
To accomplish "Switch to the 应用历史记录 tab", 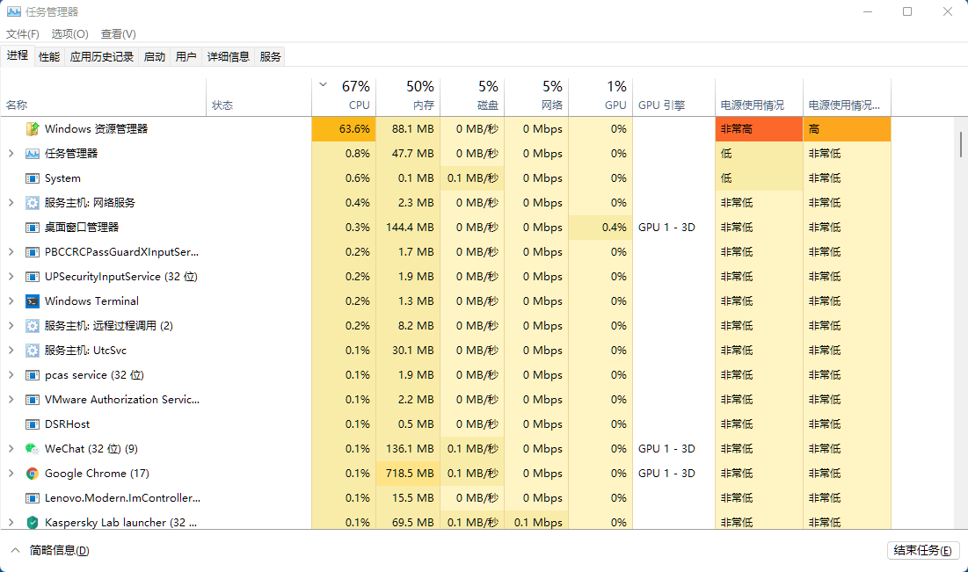I will 102,57.
